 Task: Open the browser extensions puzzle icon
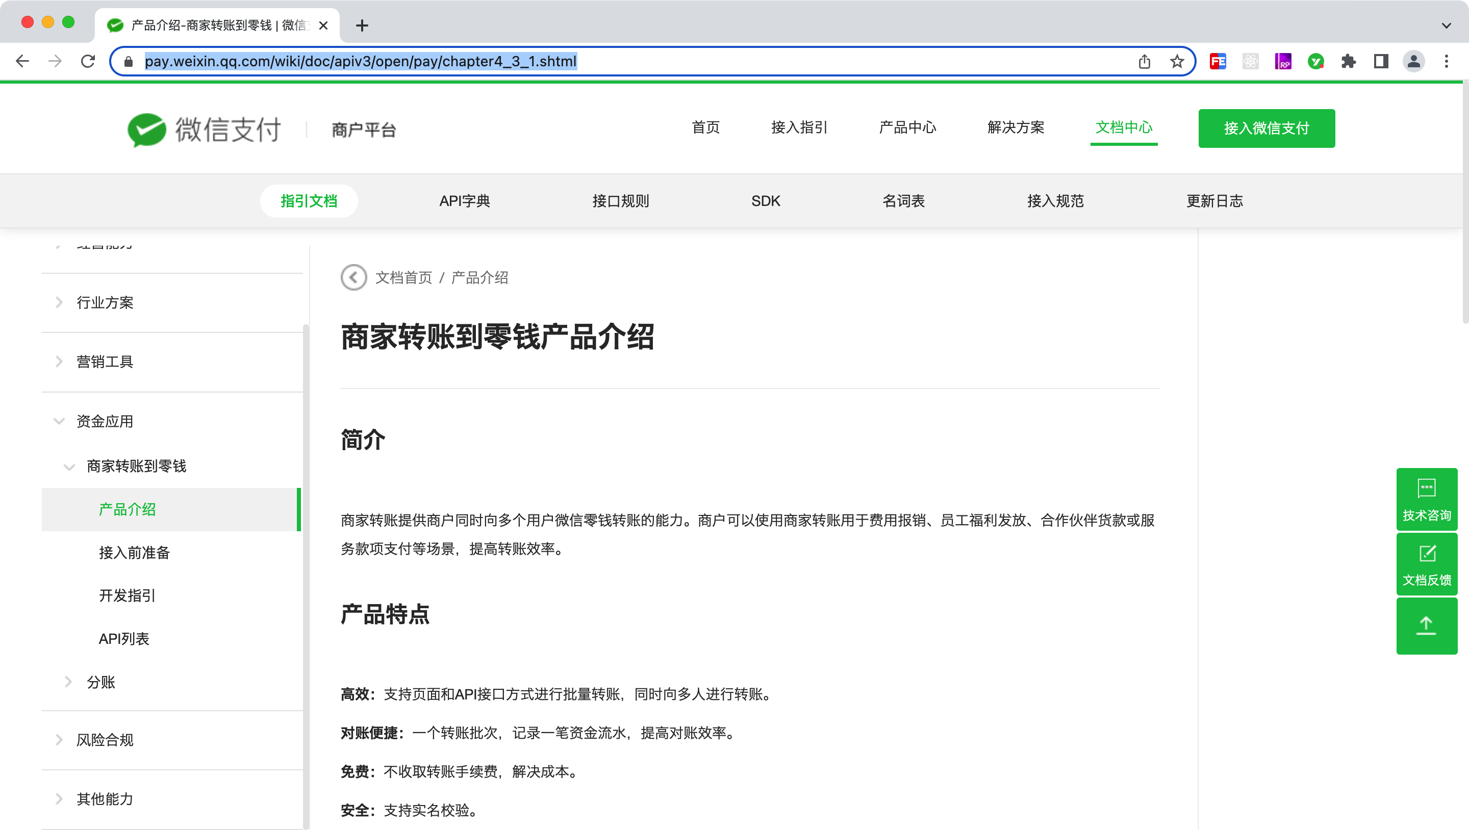(1348, 62)
